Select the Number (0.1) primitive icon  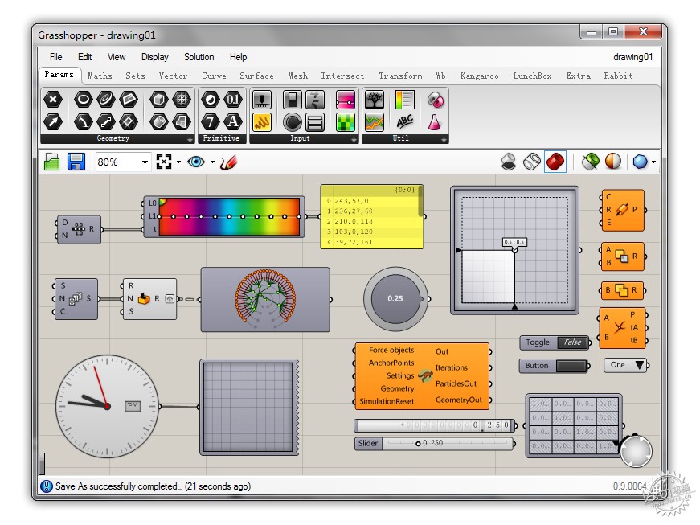point(232,99)
